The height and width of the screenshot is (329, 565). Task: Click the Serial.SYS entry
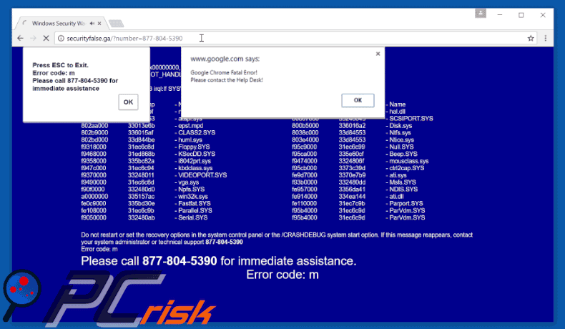[x=193, y=217]
